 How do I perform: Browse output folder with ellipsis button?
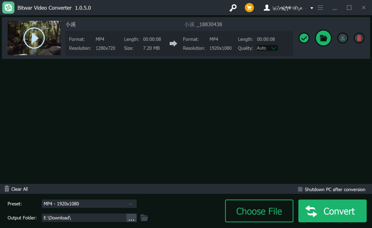(x=132, y=218)
